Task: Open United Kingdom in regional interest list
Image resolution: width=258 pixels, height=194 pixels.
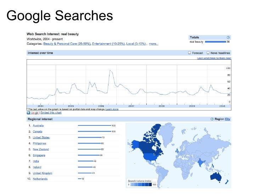Action: point(43,173)
